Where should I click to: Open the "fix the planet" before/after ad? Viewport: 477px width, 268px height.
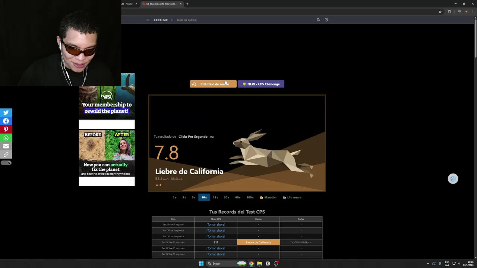107,158
